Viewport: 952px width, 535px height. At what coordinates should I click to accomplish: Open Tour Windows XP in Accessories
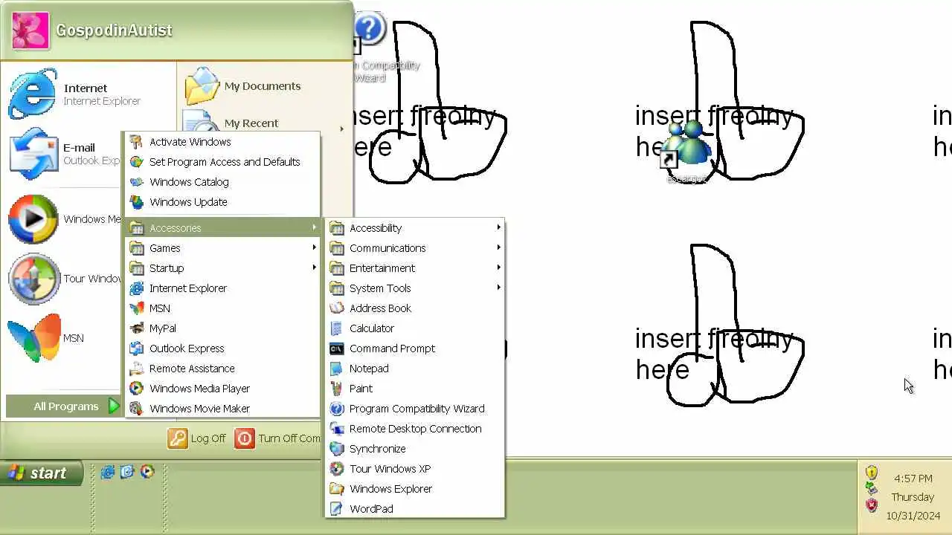point(415,469)
